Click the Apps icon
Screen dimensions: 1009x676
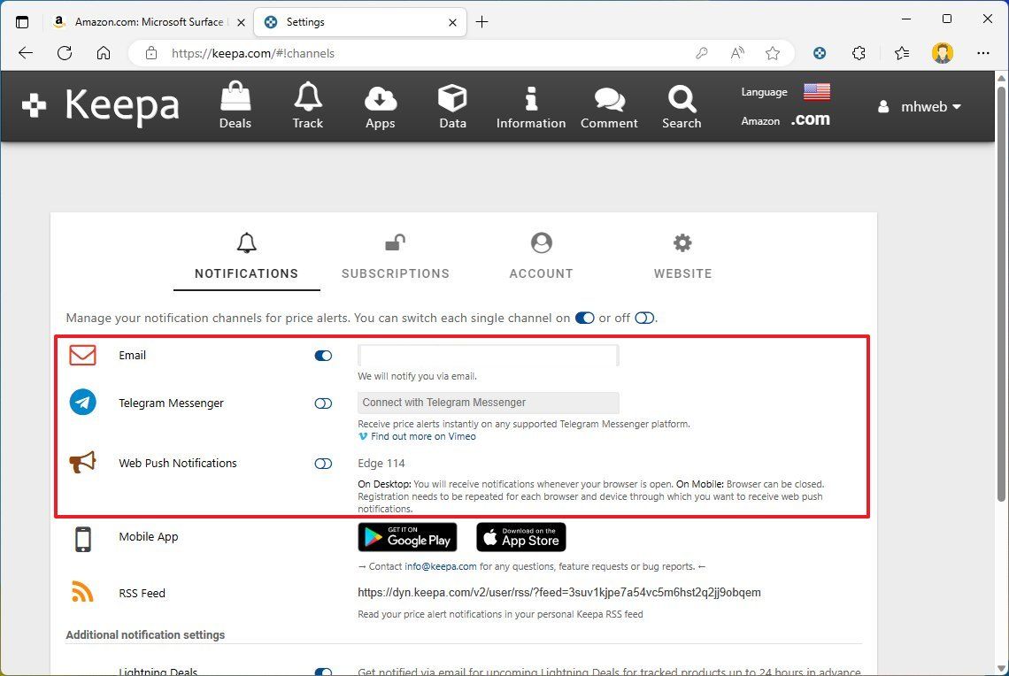coord(380,104)
